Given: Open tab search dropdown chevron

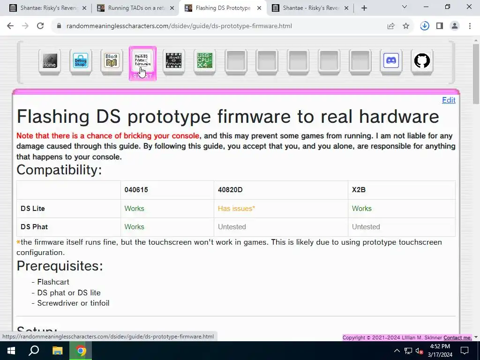Looking at the screenshot, I should pyautogui.click(x=404, y=7).
